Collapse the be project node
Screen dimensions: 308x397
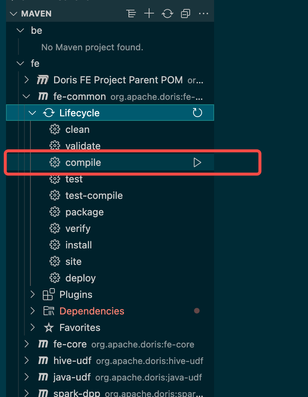[20, 30]
